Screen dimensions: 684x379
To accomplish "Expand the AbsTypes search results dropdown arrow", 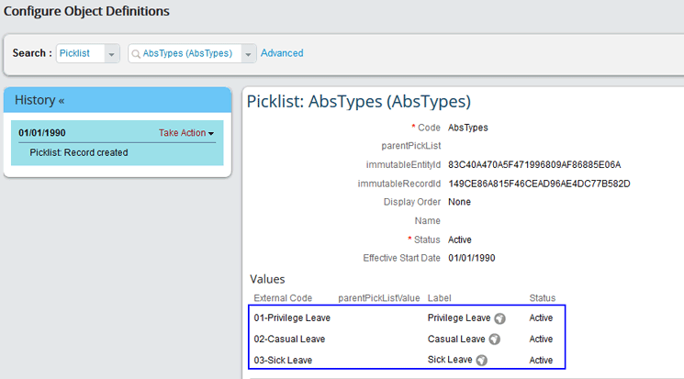I will 248,54.
